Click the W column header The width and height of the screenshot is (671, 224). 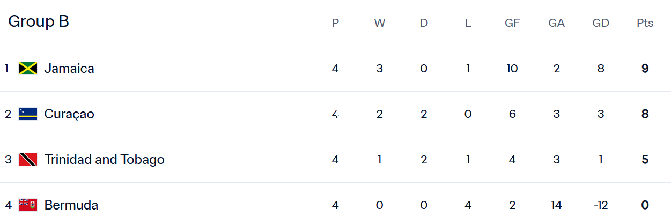[379, 23]
